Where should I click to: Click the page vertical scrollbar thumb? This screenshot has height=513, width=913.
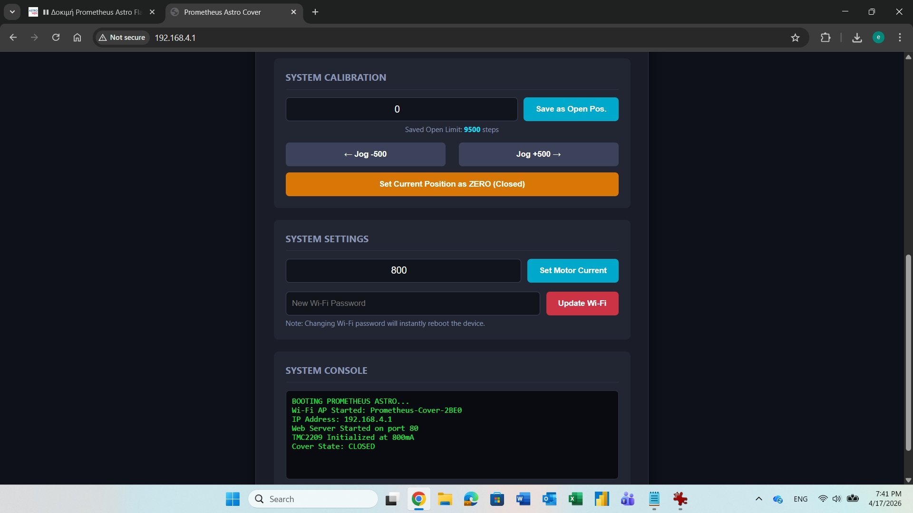click(908, 351)
